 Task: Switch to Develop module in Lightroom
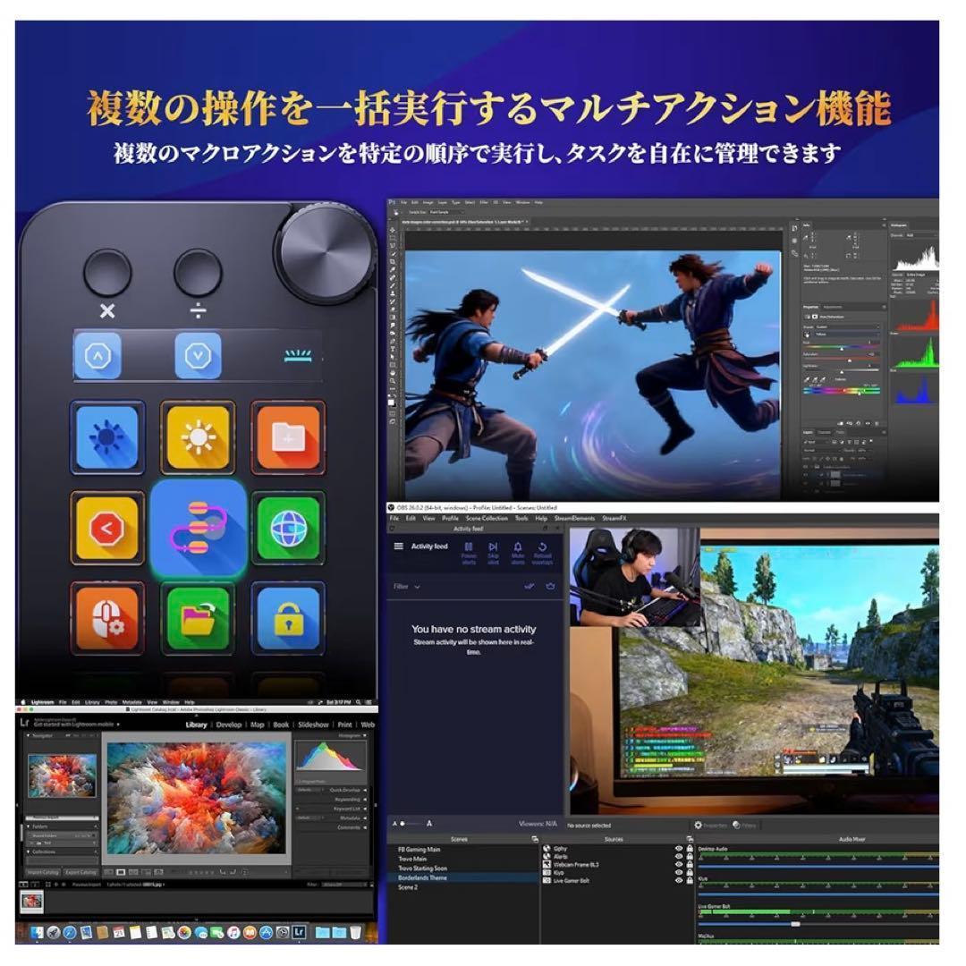(229, 725)
